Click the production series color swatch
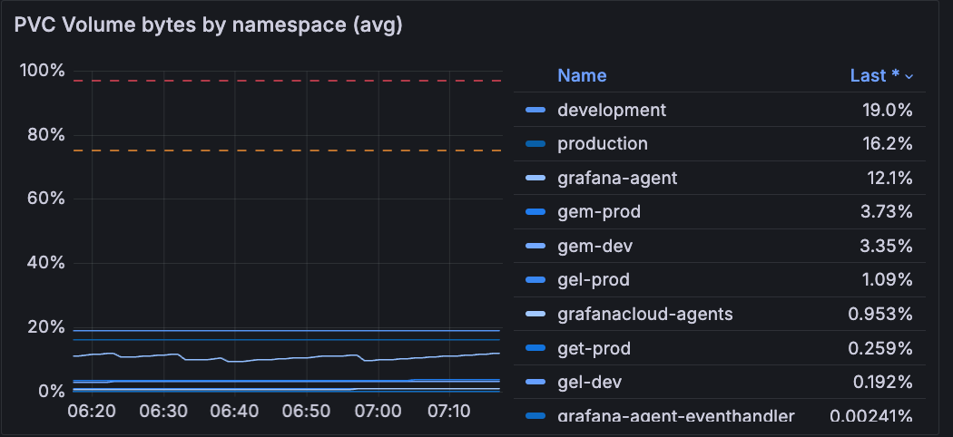 tap(535, 144)
